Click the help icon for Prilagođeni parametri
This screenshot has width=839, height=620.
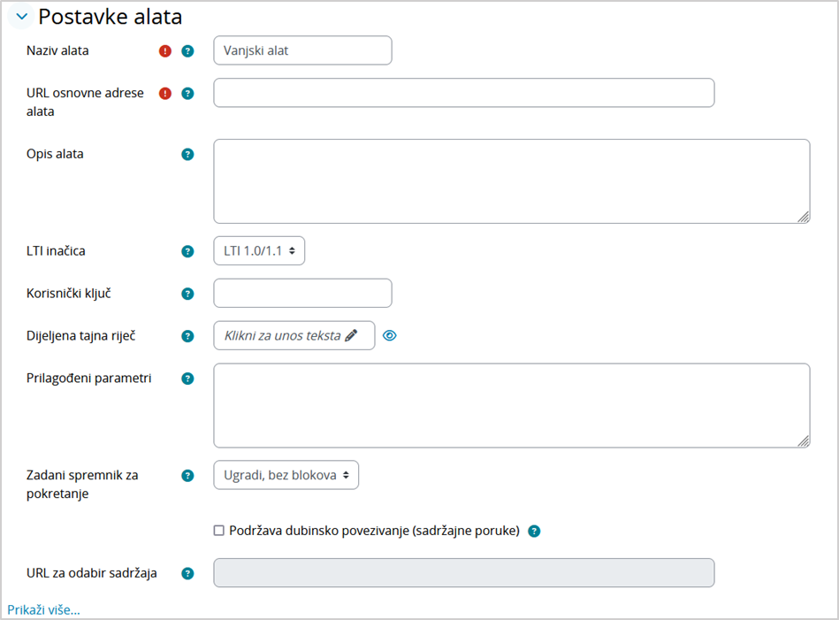pyautogui.click(x=187, y=378)
